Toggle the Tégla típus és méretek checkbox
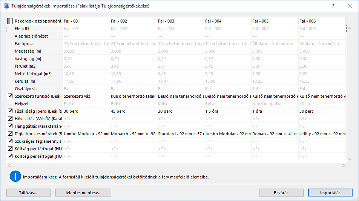 [x=10, y=133]
